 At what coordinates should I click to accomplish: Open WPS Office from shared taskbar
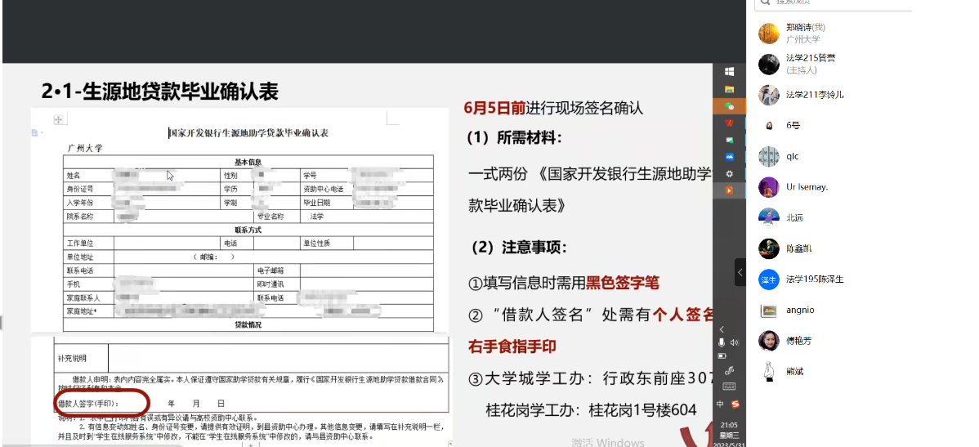pos(729,123)
